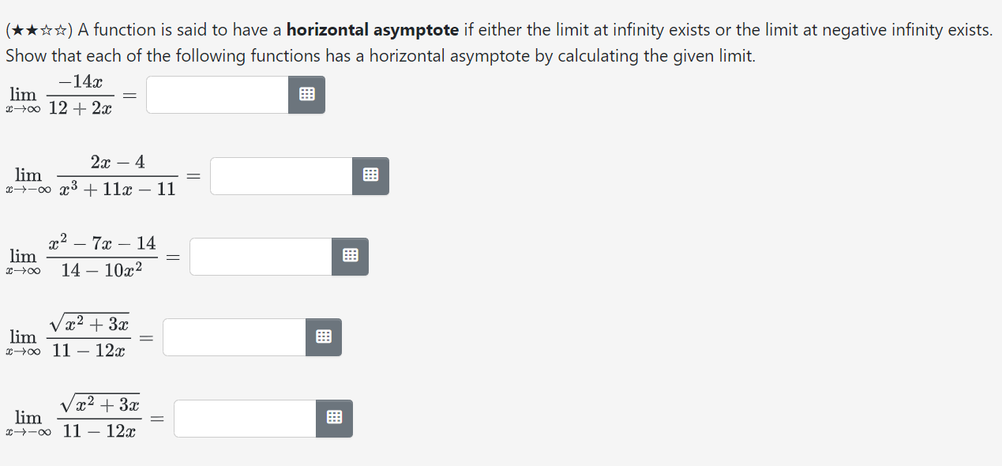Click the limit expression with denominator 14−10x²
This screenshot has height=466, width=1002.
[x=103, y=256]
